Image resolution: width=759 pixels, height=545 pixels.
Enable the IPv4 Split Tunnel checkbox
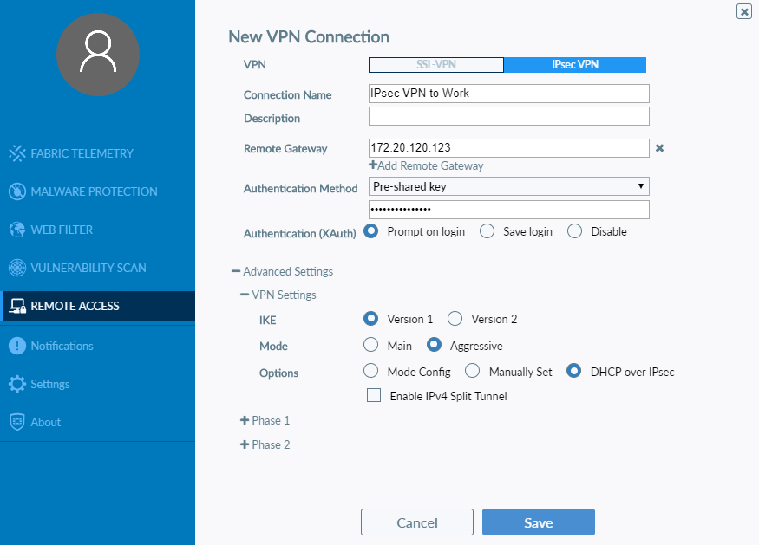pyautogui.click(x=374, y=395)
